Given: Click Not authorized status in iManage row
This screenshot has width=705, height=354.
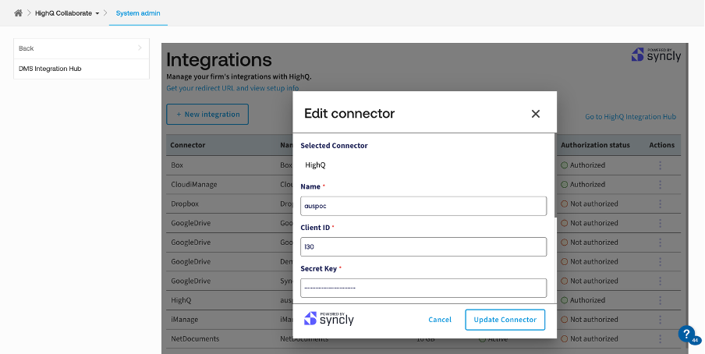Looking at the screenshot, I should (x=590, y=320).
